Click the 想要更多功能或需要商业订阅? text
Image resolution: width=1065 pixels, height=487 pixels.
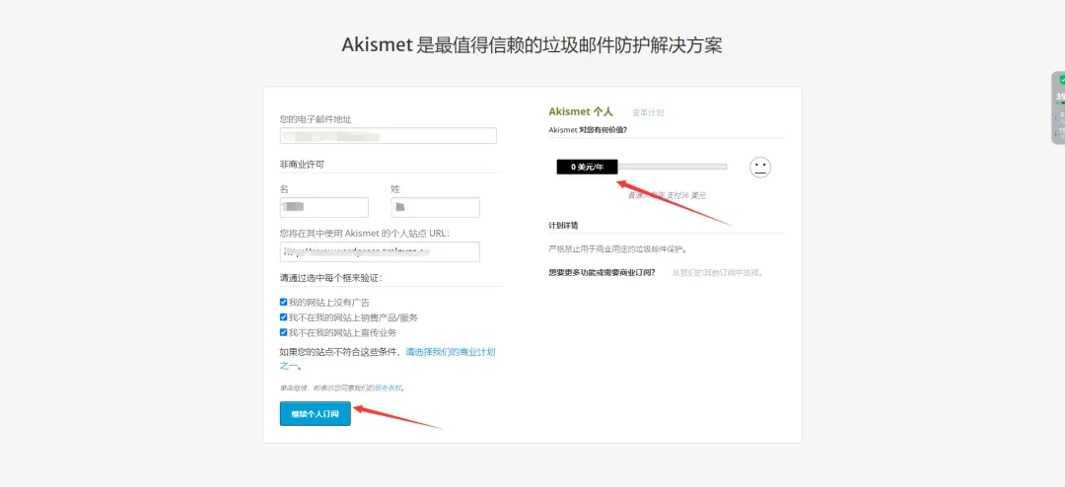point(602,272)
